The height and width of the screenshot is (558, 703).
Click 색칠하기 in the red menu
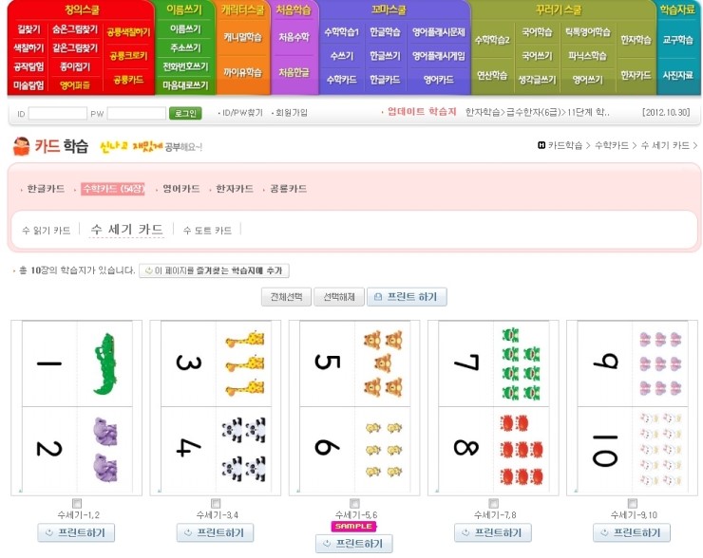pyautogui.click(x=28, y=47)
